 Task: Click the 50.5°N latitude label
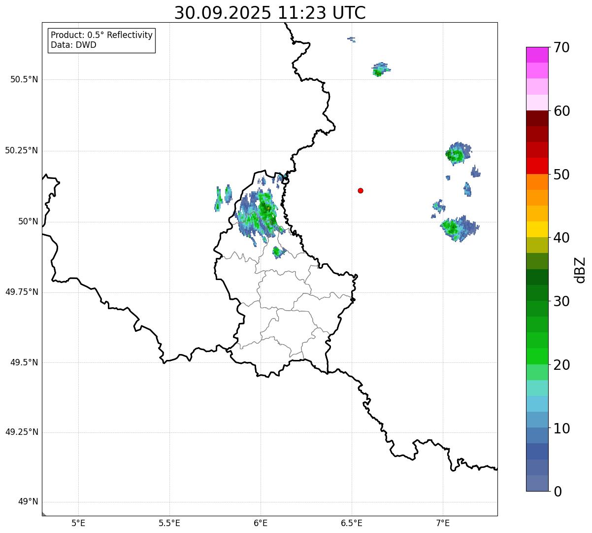click(24, 79)
